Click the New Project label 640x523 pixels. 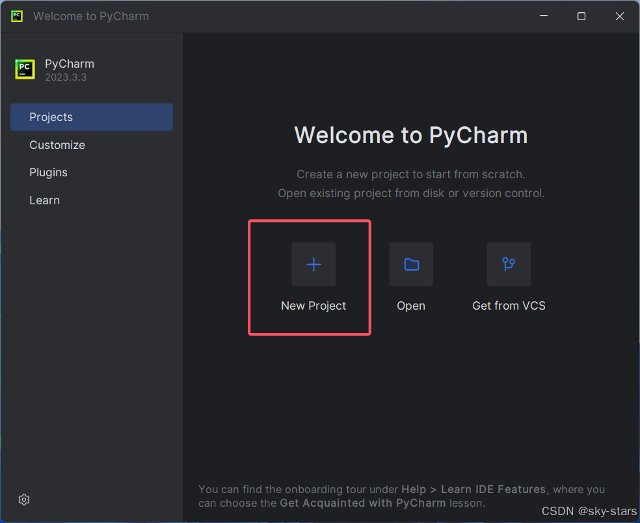click(x=313, y=306)
